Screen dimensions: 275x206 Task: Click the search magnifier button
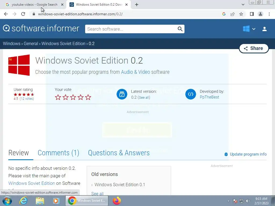click(180, 29)
